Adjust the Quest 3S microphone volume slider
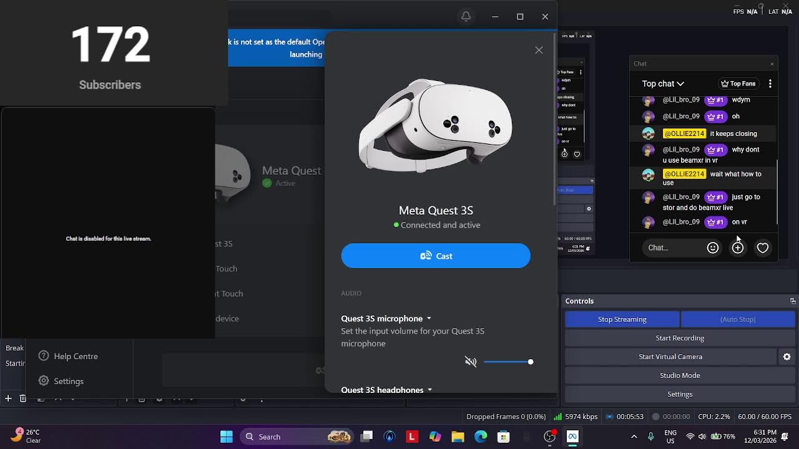 point(508,362)
